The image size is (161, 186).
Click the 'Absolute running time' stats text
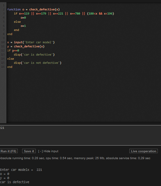point(75,158)
